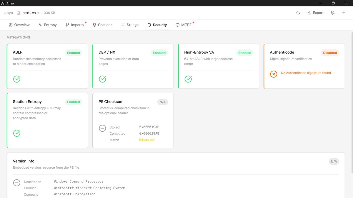Image resolution: width=353 pixels, height=198 pixels.
Task: Switch to the Overview tab
Action: (x=19, y=25)
